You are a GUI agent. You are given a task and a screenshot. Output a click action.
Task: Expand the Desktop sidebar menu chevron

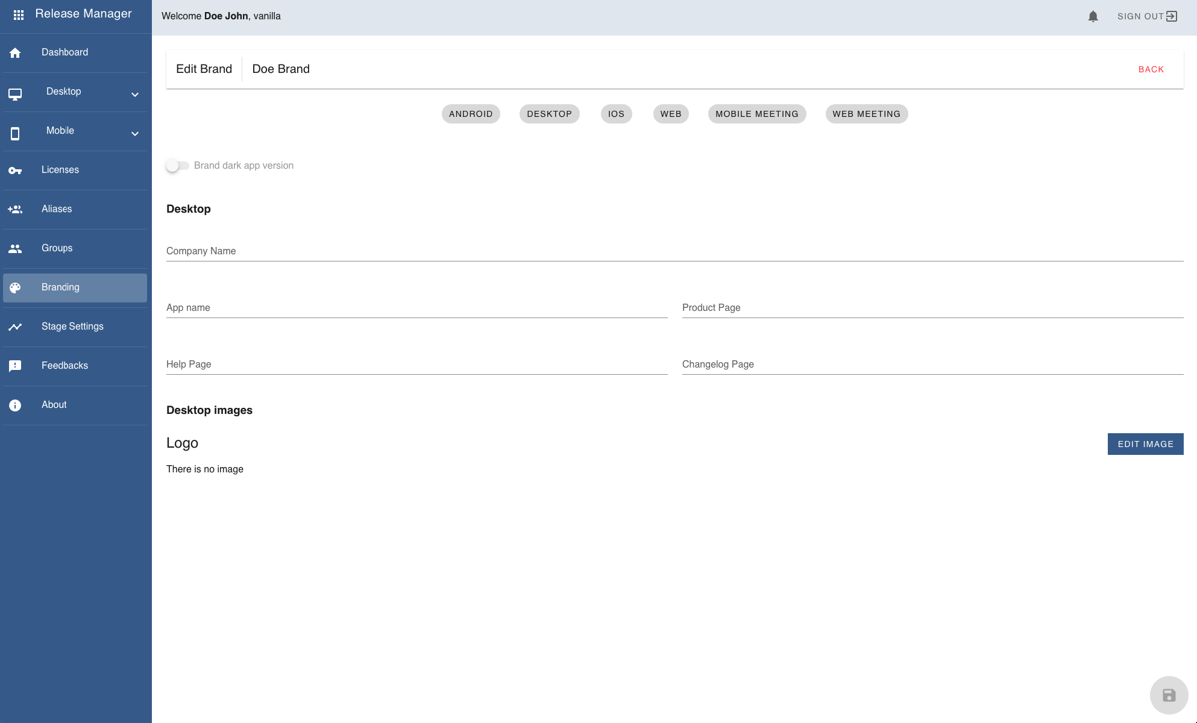135,95
